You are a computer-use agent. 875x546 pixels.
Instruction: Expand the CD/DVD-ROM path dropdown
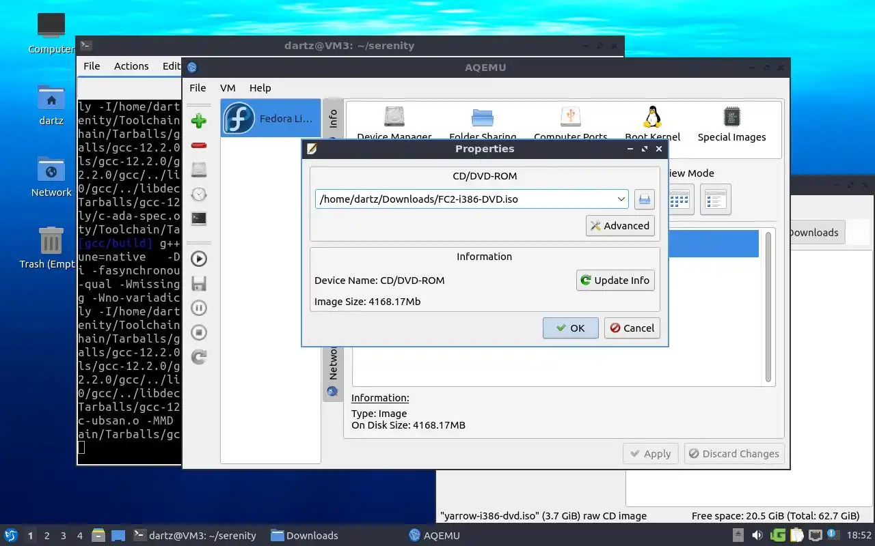(621, 199)
